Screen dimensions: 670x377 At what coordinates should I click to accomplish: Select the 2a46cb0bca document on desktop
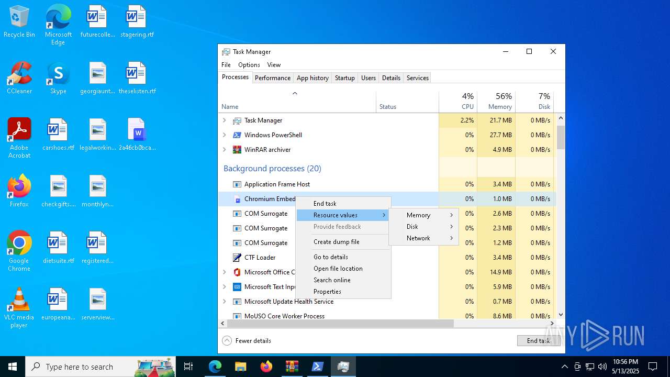click(137, 135)
